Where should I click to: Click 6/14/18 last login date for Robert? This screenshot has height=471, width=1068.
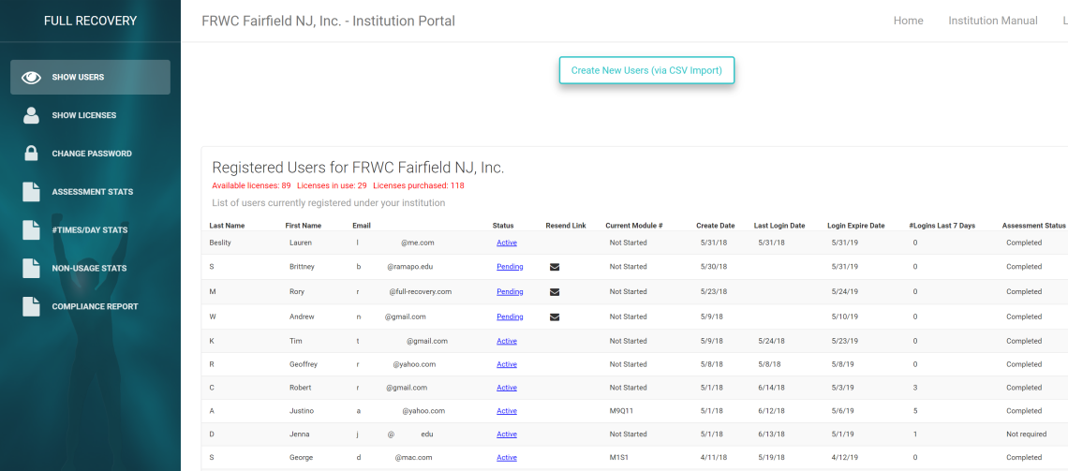[x=772, y=388]
